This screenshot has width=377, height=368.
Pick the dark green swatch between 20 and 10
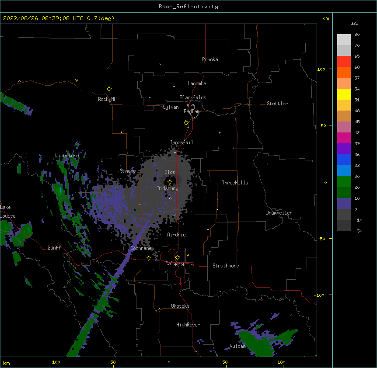click(x=344, y=193)
